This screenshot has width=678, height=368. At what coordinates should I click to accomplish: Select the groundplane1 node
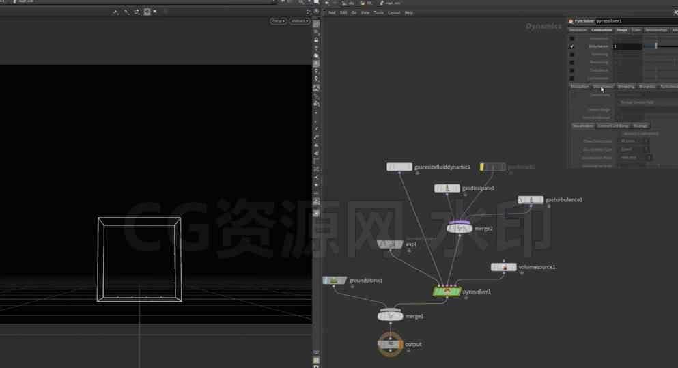click(335, 281)
